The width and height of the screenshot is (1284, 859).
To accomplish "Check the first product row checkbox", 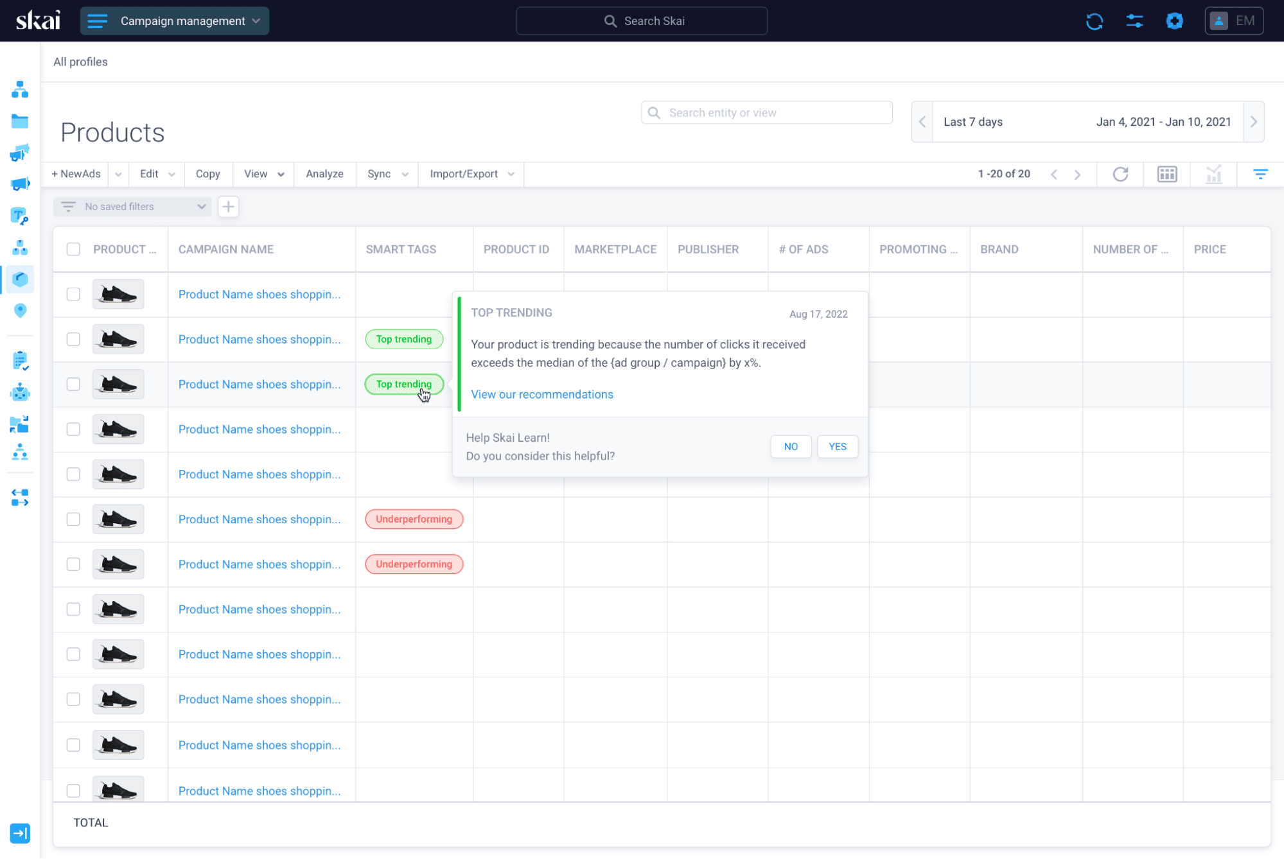I will [73, 294].
